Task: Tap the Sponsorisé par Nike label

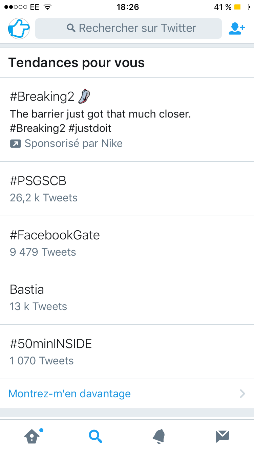Action: [73, 144]
